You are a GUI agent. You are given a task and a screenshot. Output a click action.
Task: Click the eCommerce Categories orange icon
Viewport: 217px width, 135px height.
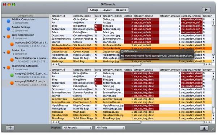(x=8, y=68)
